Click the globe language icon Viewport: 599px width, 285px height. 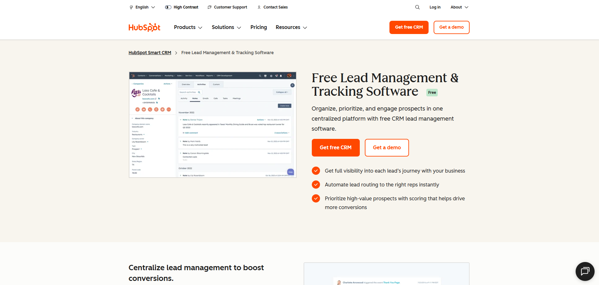coord(131,7)
